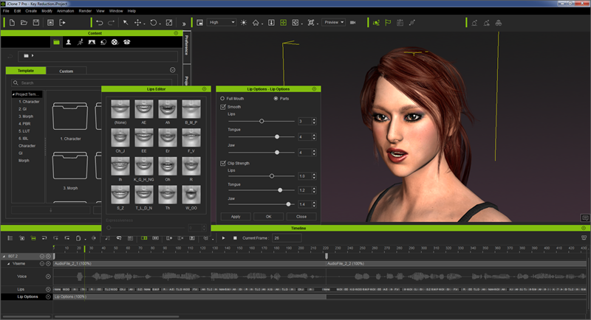This screenshot has height=320, width=591.
Task: Switch to the Custom content tab
Action: click(66, 71)
